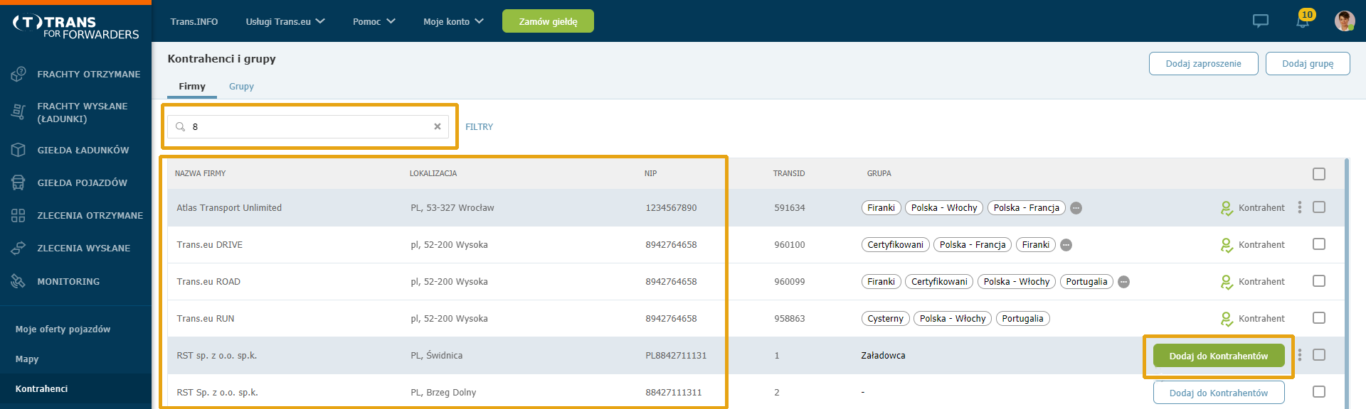
Task: Expand the Pomoc dropdown menu
Action: [374, 22]
